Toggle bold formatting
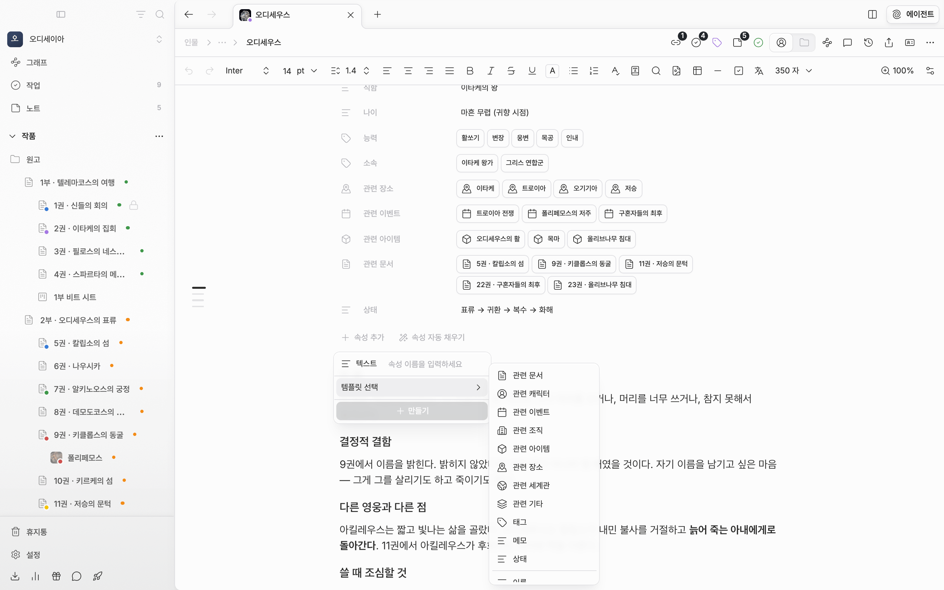Viewport: 944px width, 590px height. [470, 70]
